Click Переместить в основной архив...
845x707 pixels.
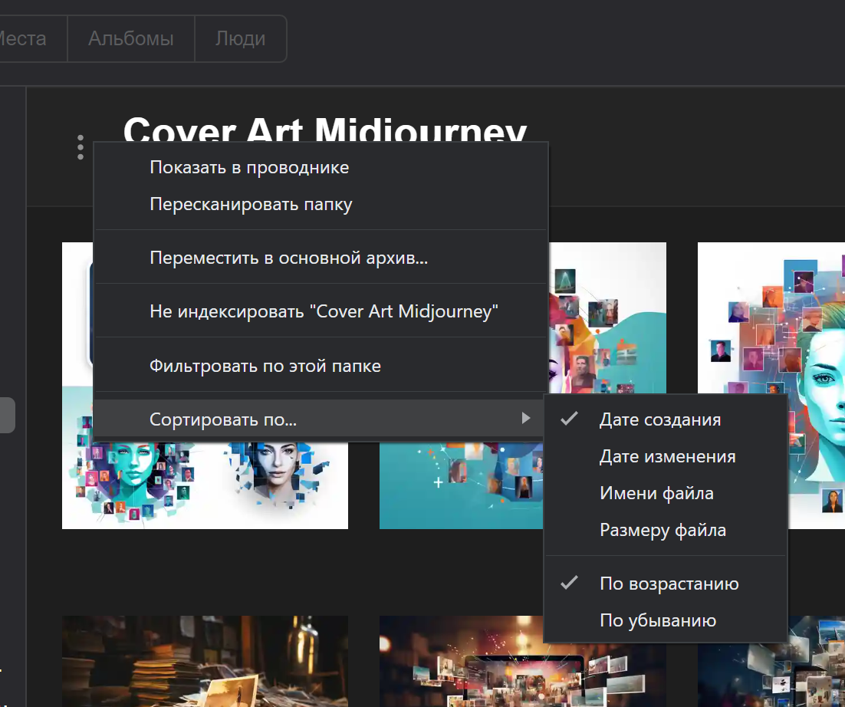tap(321, 258)
